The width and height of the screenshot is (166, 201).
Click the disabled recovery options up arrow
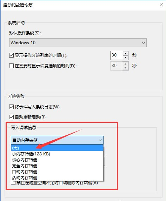coord(125,64)
